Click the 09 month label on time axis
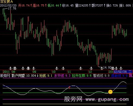The image size is (133, 106). [34, 72]
